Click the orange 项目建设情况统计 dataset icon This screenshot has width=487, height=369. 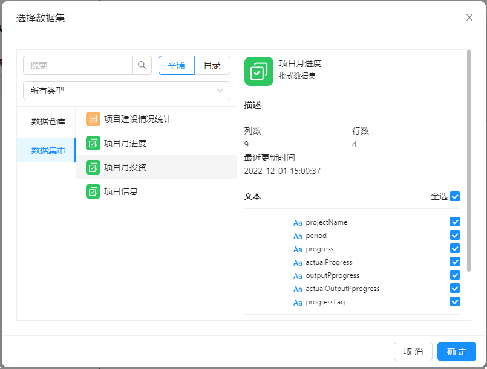(x=93, y=119)
